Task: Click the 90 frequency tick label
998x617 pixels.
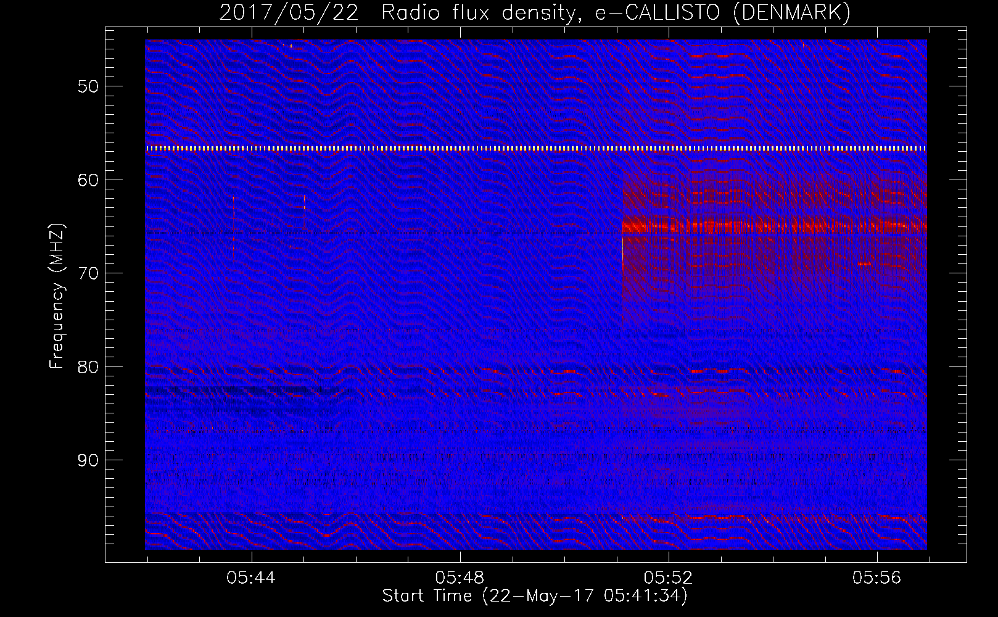Action: [x=88, y=460]
